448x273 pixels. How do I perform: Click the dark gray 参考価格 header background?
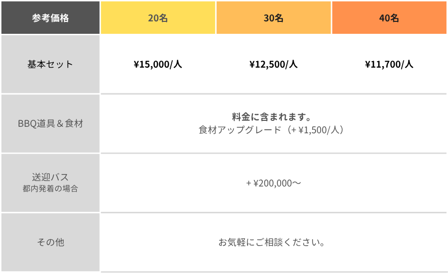(50, 18)
